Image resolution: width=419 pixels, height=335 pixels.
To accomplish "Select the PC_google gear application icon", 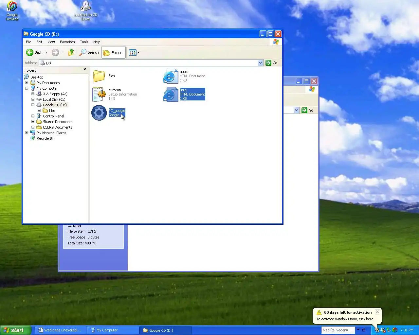I will click(x=99, y=113).
